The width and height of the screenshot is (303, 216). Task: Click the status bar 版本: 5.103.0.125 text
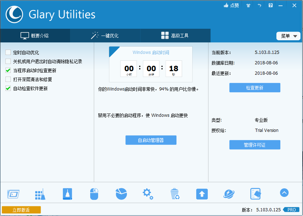[261, 210]
